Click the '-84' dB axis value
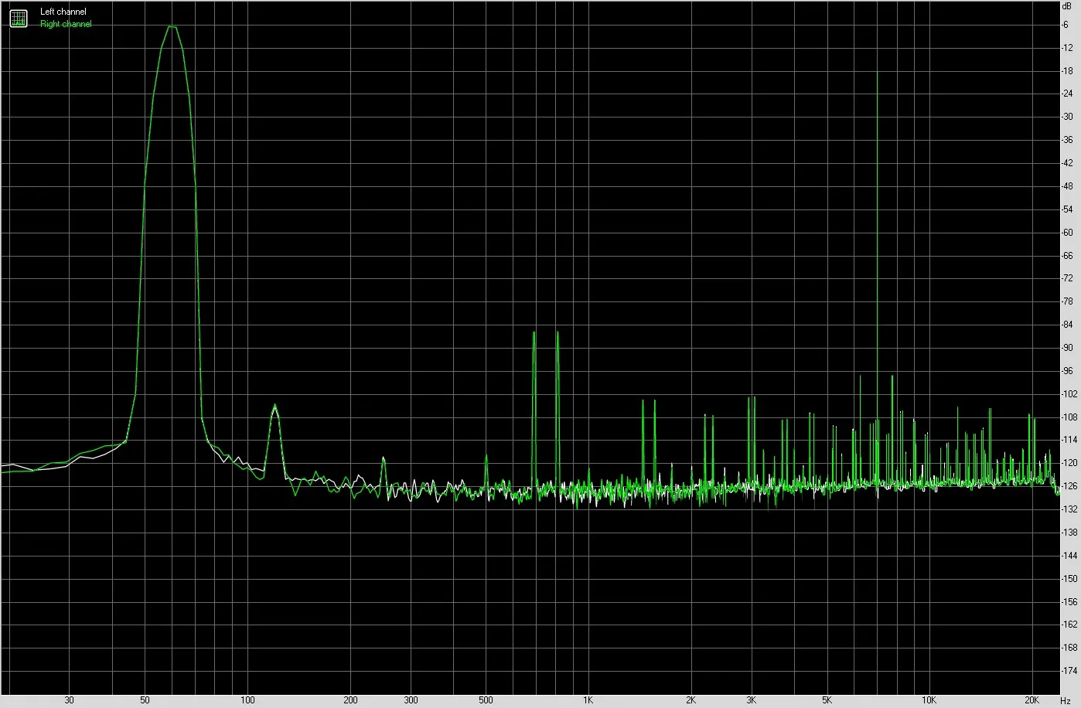 1068,325
